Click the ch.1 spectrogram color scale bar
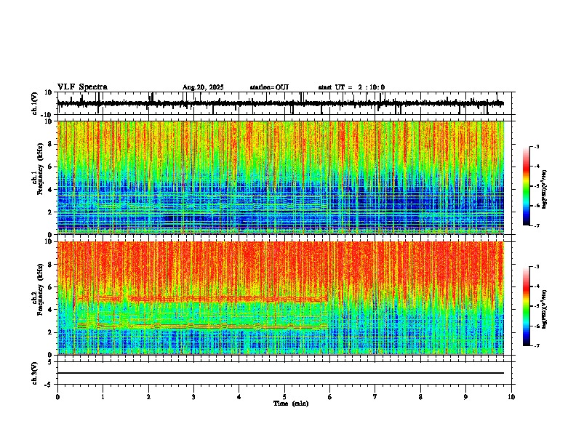The height and width of the screenshot is (445, 576). pyautogui.click(x=527, y=185)
